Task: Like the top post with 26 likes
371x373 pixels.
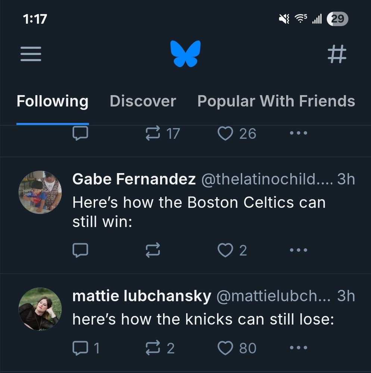Action: click(225, 133)
